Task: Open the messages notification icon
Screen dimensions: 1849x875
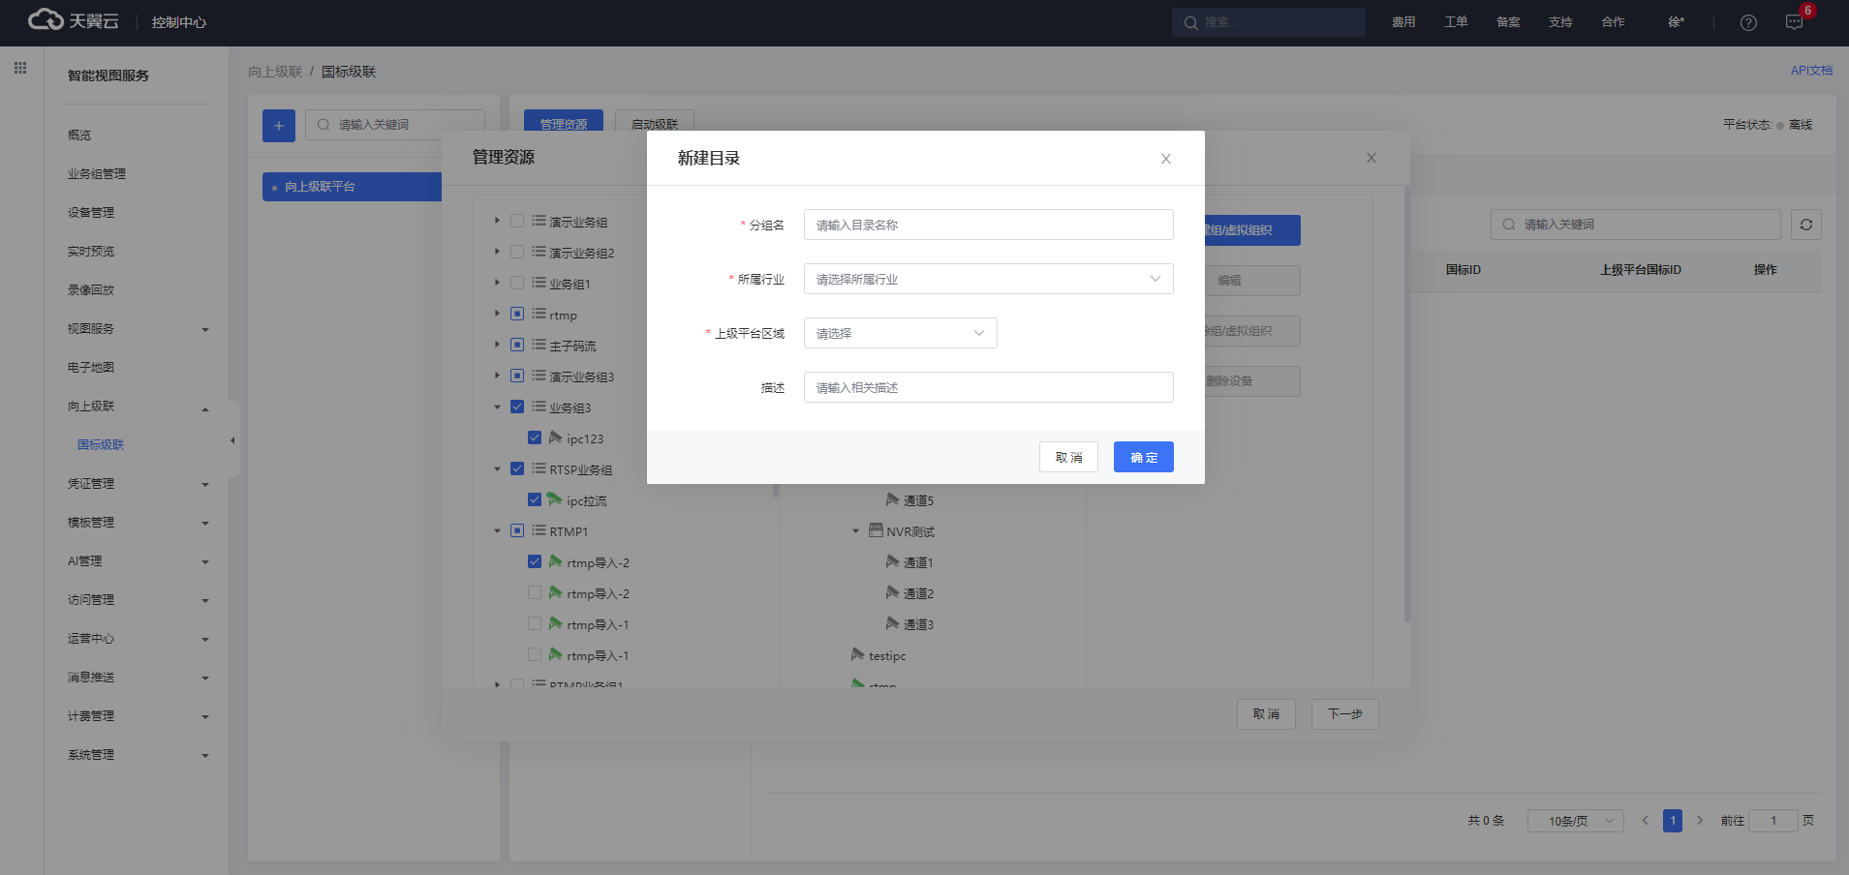Action: point(1794,22)
